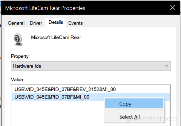Click blank tab strip area beside Events tab

coord(131,23)
